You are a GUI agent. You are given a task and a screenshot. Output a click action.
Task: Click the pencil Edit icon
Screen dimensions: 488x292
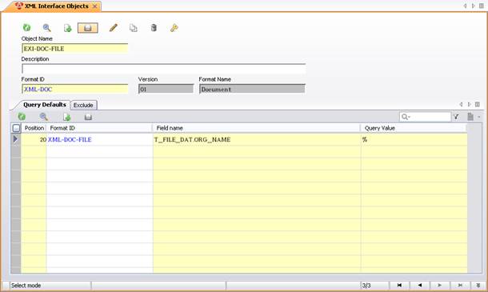pyautogui.click(x=114, y=28)
